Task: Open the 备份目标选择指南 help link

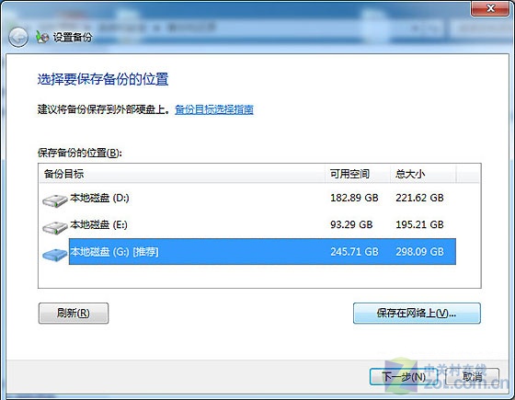Action: tap(213, 109)
